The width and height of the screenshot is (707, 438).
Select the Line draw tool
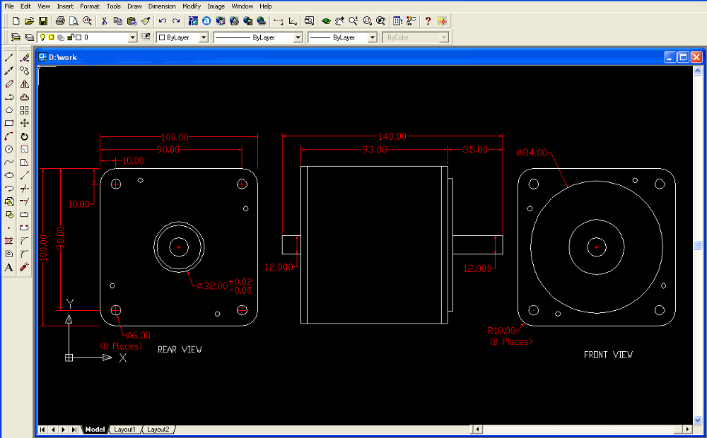pos(9,58)
